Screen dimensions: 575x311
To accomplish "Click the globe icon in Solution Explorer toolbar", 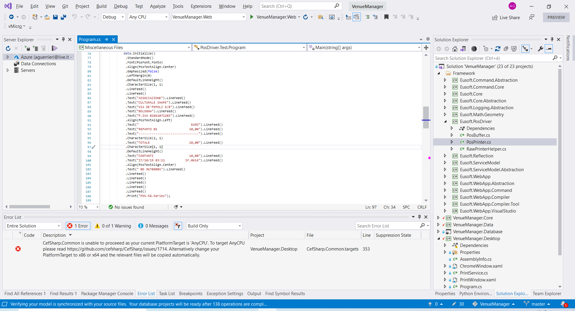I will (x=474, y=49).
